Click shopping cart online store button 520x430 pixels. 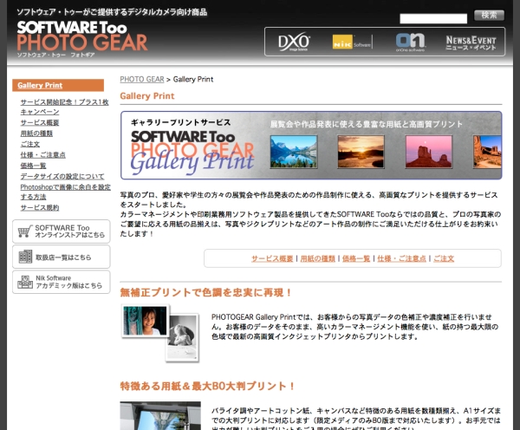[61, 231]
